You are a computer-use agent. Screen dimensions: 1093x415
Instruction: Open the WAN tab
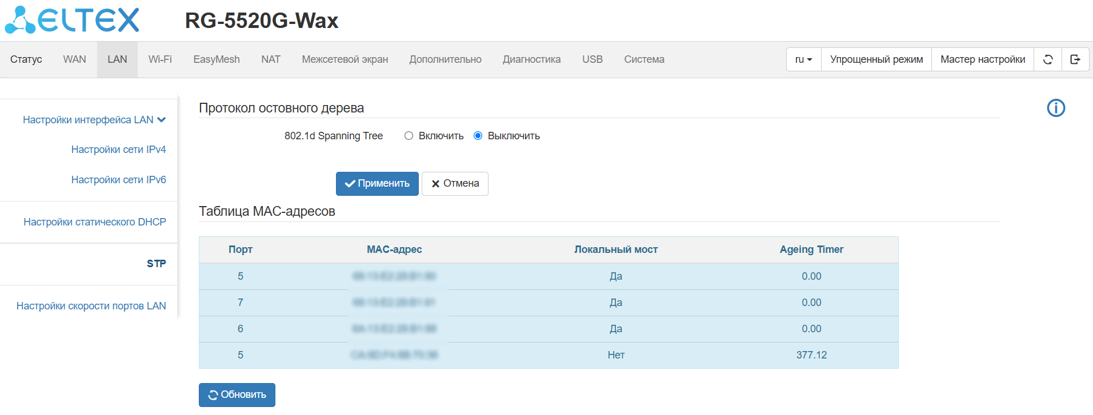coord(74,59)
